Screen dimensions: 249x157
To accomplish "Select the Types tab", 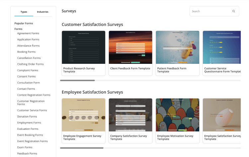I will click(24, 12).
